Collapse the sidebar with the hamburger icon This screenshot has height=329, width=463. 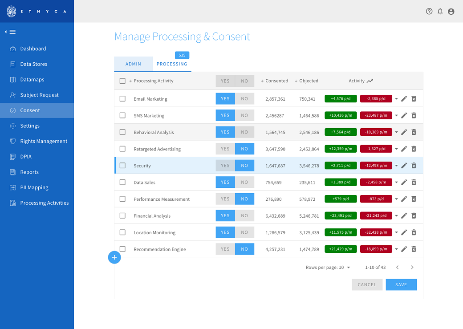(12, 32)
